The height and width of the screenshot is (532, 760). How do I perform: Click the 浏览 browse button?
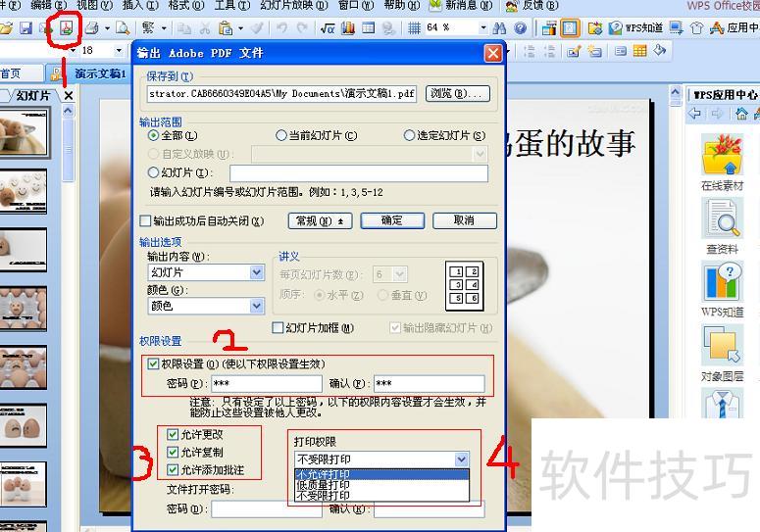pyautogui.click(x=458, y=93)
